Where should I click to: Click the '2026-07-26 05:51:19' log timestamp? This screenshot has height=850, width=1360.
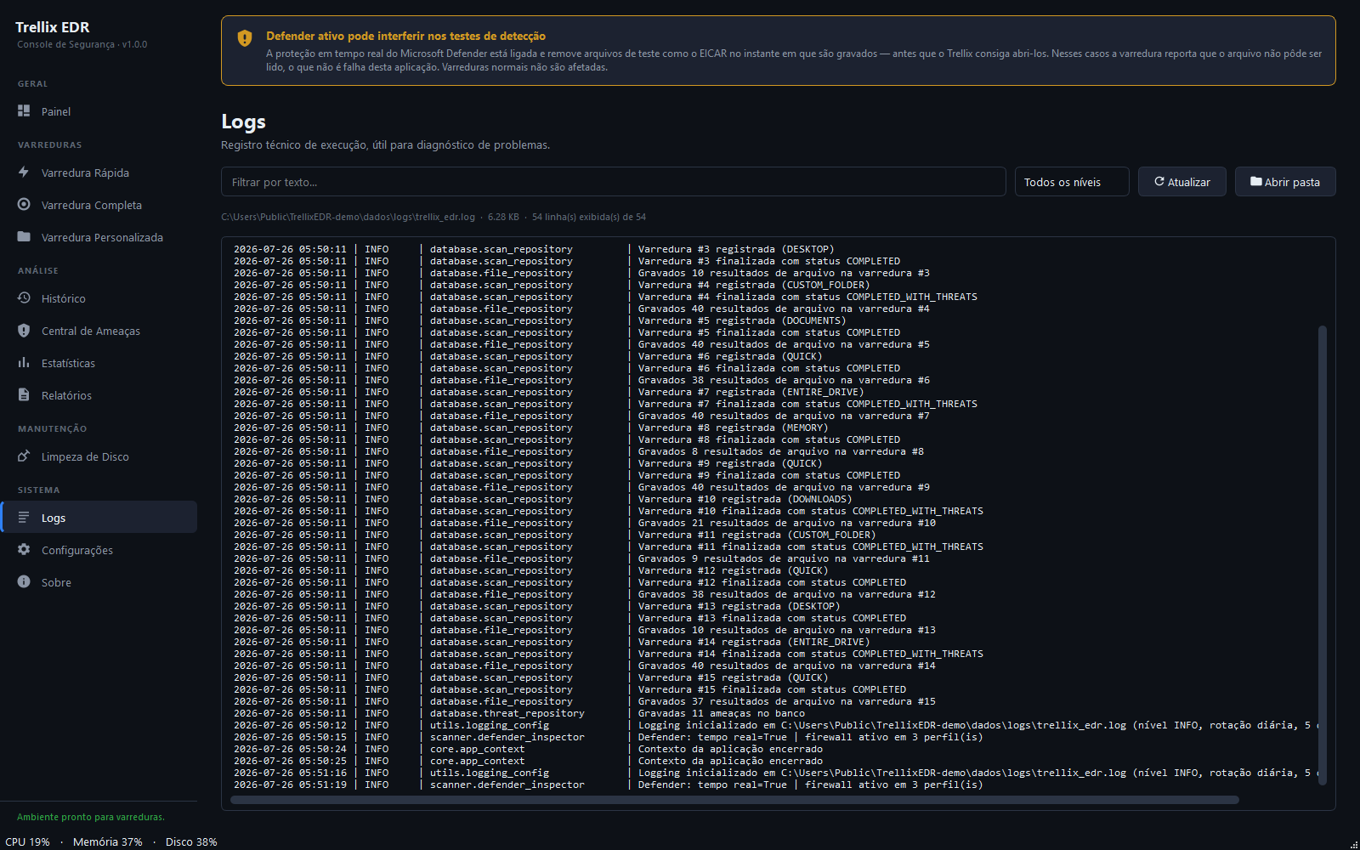[291, 785]
